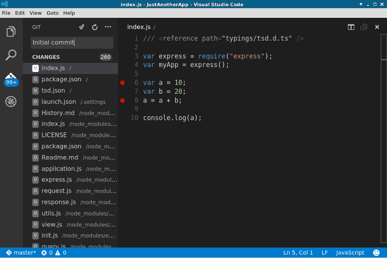
Task: Click the master* branch in status bar
Action: coord(21,253)
